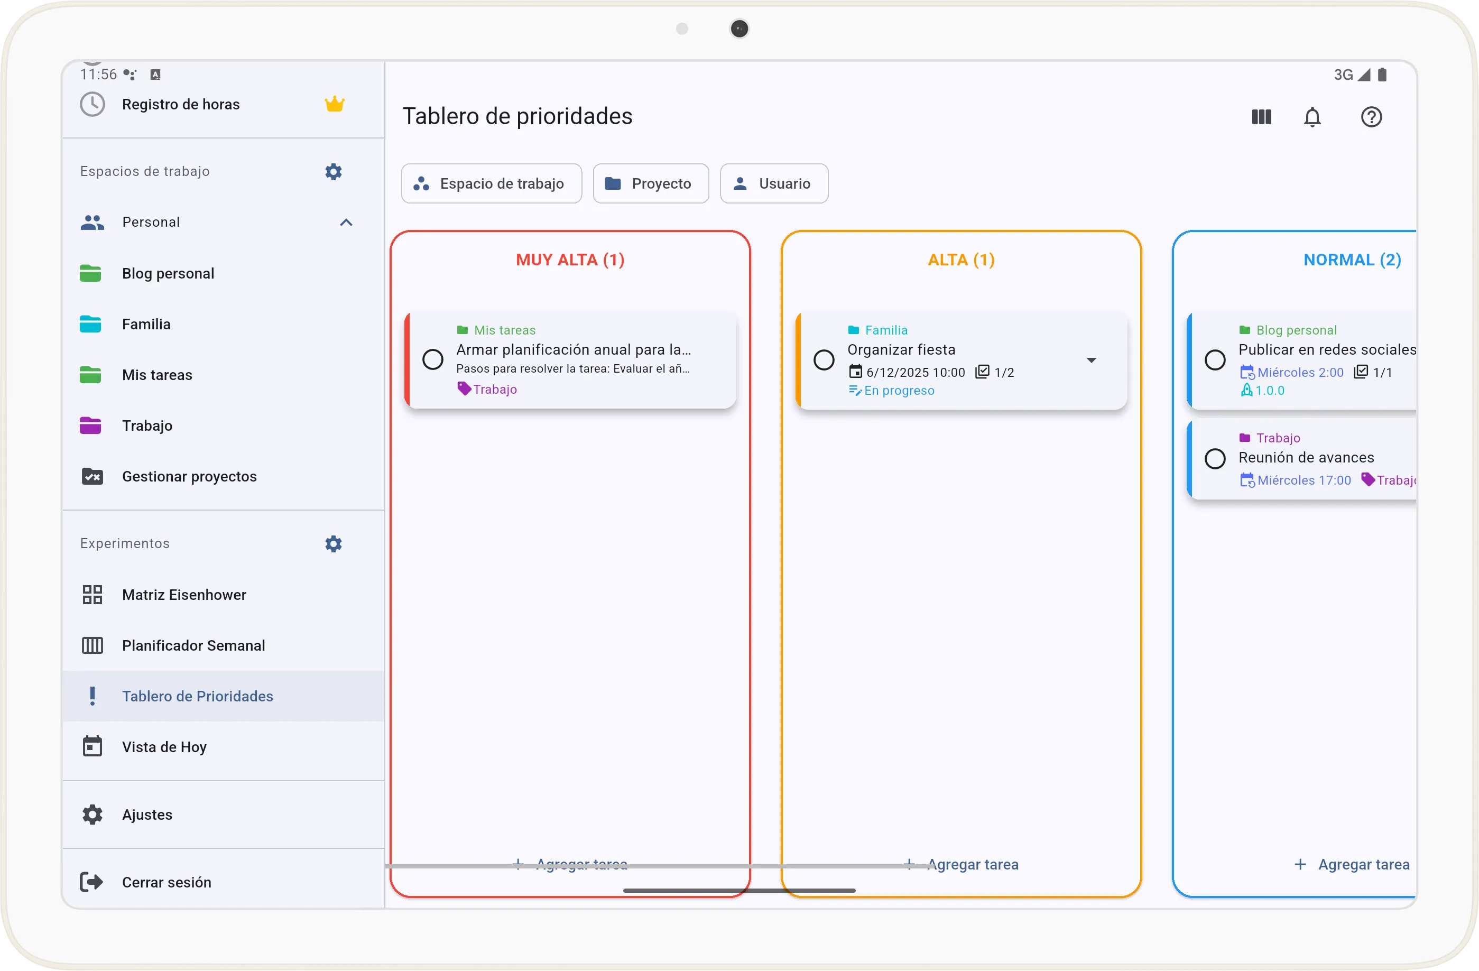Check off the Armar planificación anual task
Screen dimensions: 1479x971
tap(433, 360)
